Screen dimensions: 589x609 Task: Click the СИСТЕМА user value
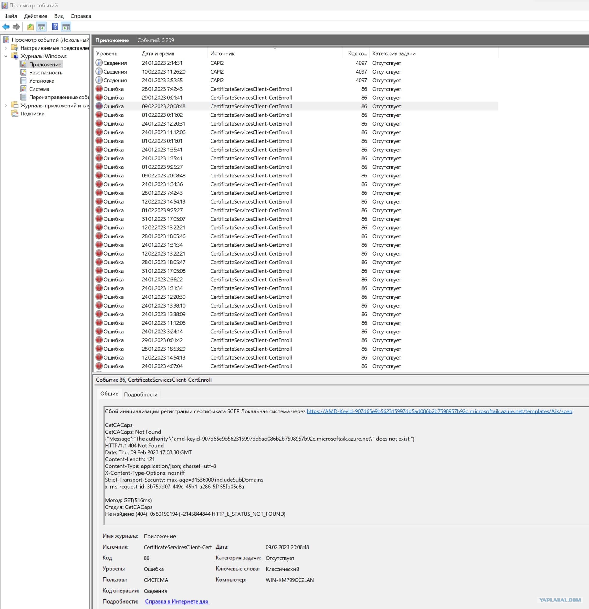click(156, 580)
